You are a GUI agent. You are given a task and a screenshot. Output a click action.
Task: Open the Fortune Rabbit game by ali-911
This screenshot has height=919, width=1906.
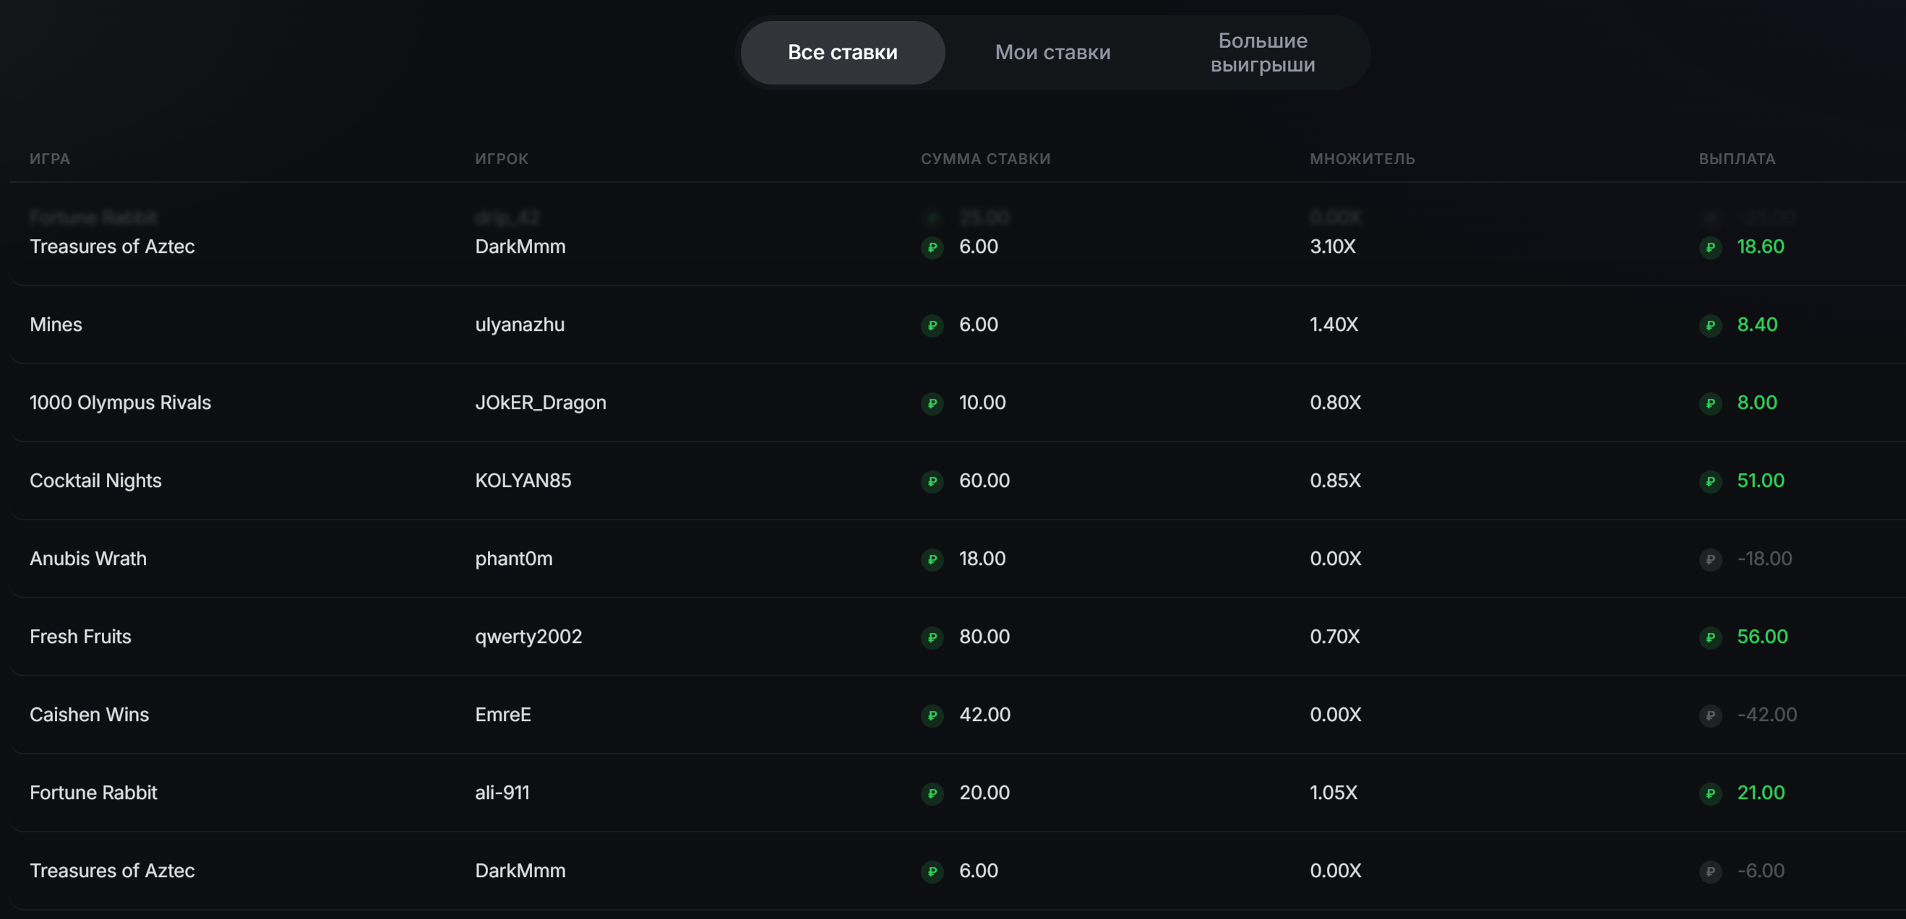(93, 793)
